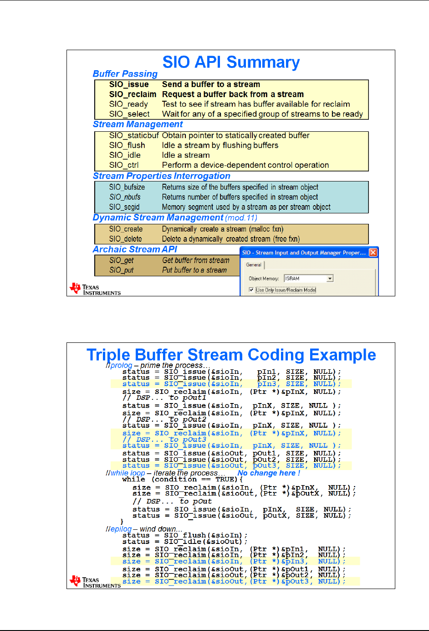Click 'Get buffer from stream' description
The height and width of the screenshot is (631, 429).
196,260
